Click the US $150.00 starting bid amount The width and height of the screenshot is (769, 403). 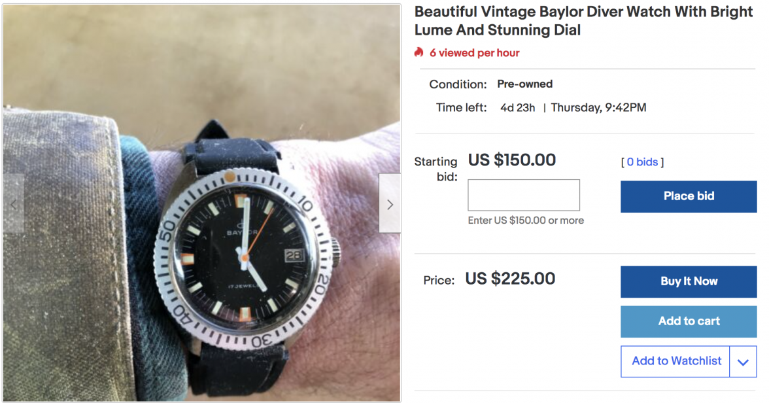[x=512, y=160]
